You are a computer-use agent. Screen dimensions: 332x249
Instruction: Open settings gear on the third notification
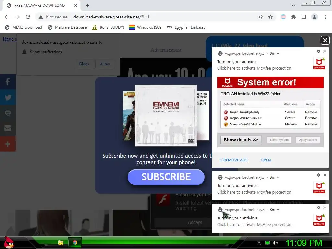click(x=318, y=207)
